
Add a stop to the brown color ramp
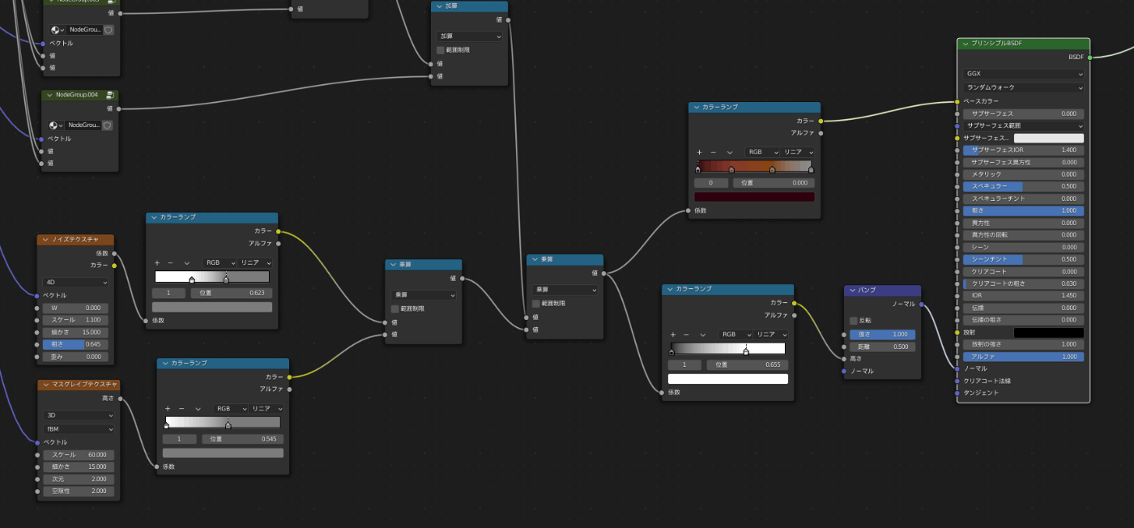[699, 152]
